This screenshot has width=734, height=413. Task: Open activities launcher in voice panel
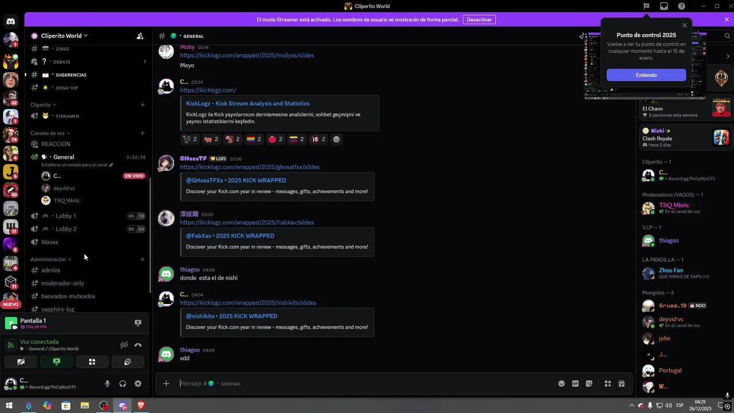[x=92, y=361]
